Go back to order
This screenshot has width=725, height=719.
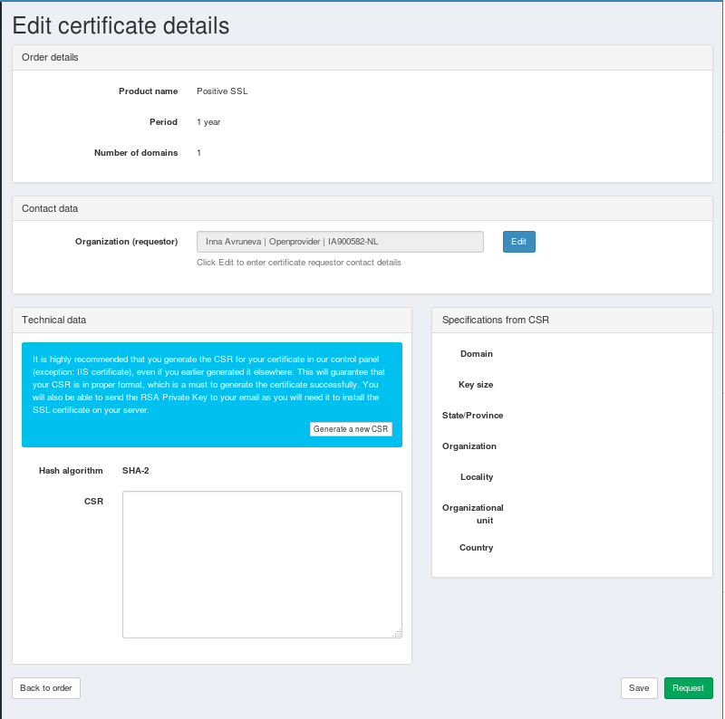(46, 688)
